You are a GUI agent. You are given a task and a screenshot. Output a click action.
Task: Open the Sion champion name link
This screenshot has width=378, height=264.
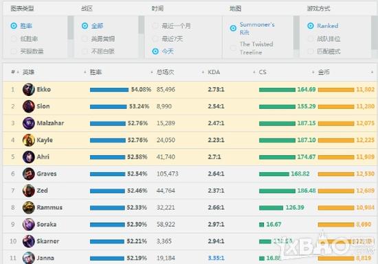click(x=43, y=106)
